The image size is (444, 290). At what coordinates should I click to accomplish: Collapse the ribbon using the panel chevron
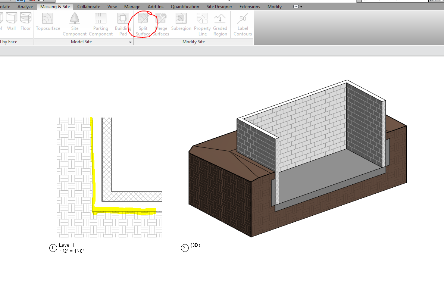click(x=296, y=6)
